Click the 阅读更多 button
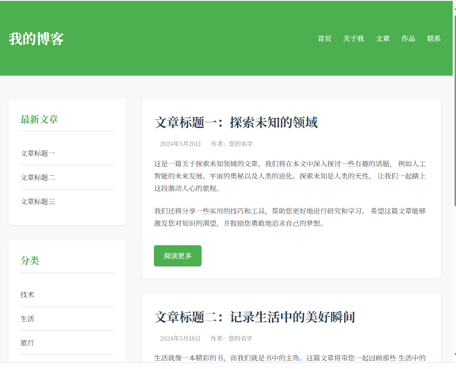The height and width of the screenshot is (369, 456). click(177, 256)
